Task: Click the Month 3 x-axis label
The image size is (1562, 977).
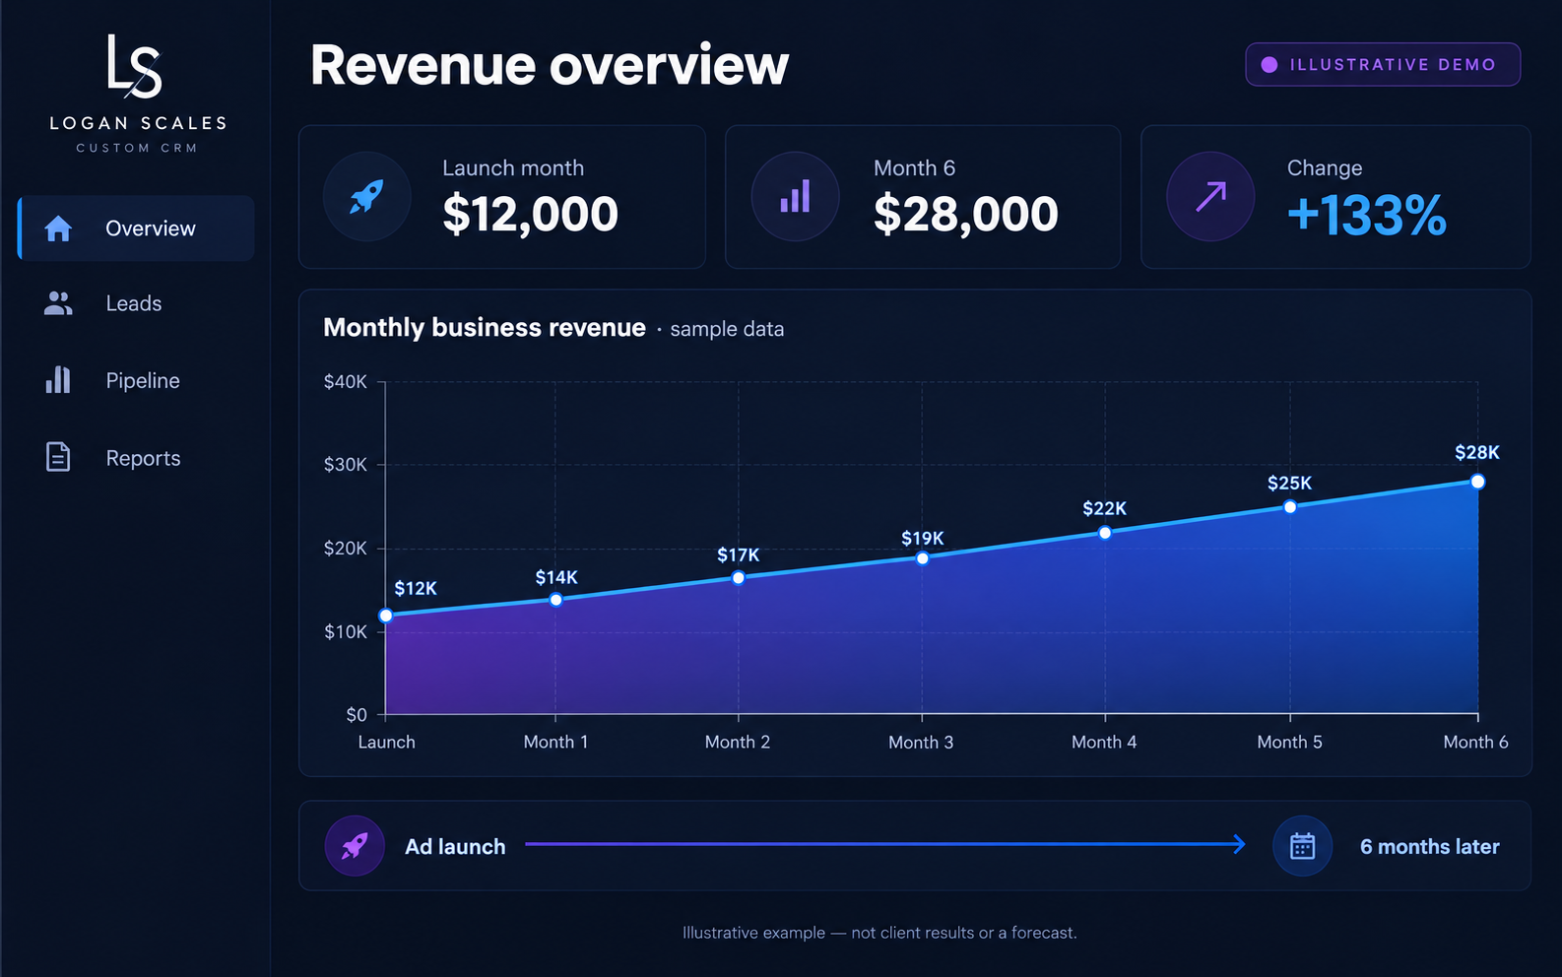Action: point(921,743)
